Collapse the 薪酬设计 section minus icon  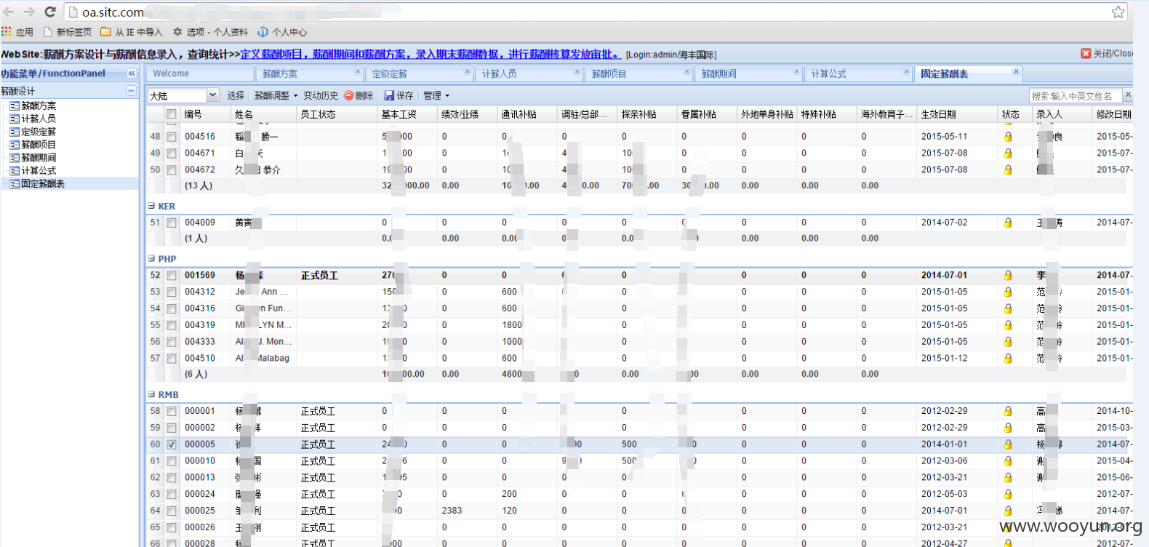click(131, 91)
